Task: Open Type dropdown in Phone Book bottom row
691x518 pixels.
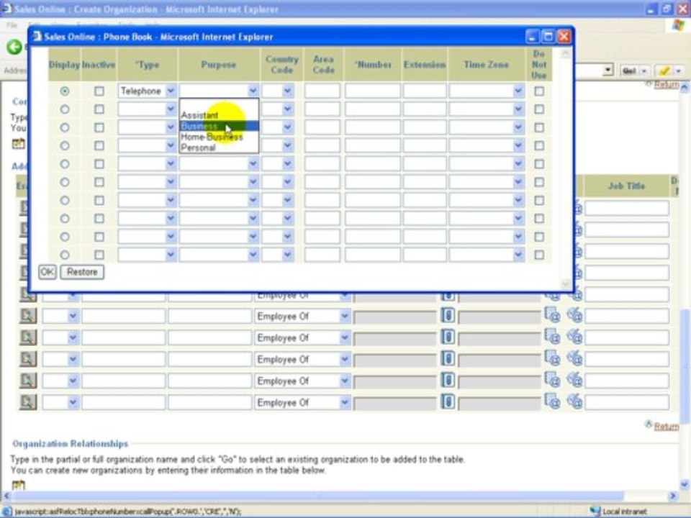Action: (x=147, y=255)
